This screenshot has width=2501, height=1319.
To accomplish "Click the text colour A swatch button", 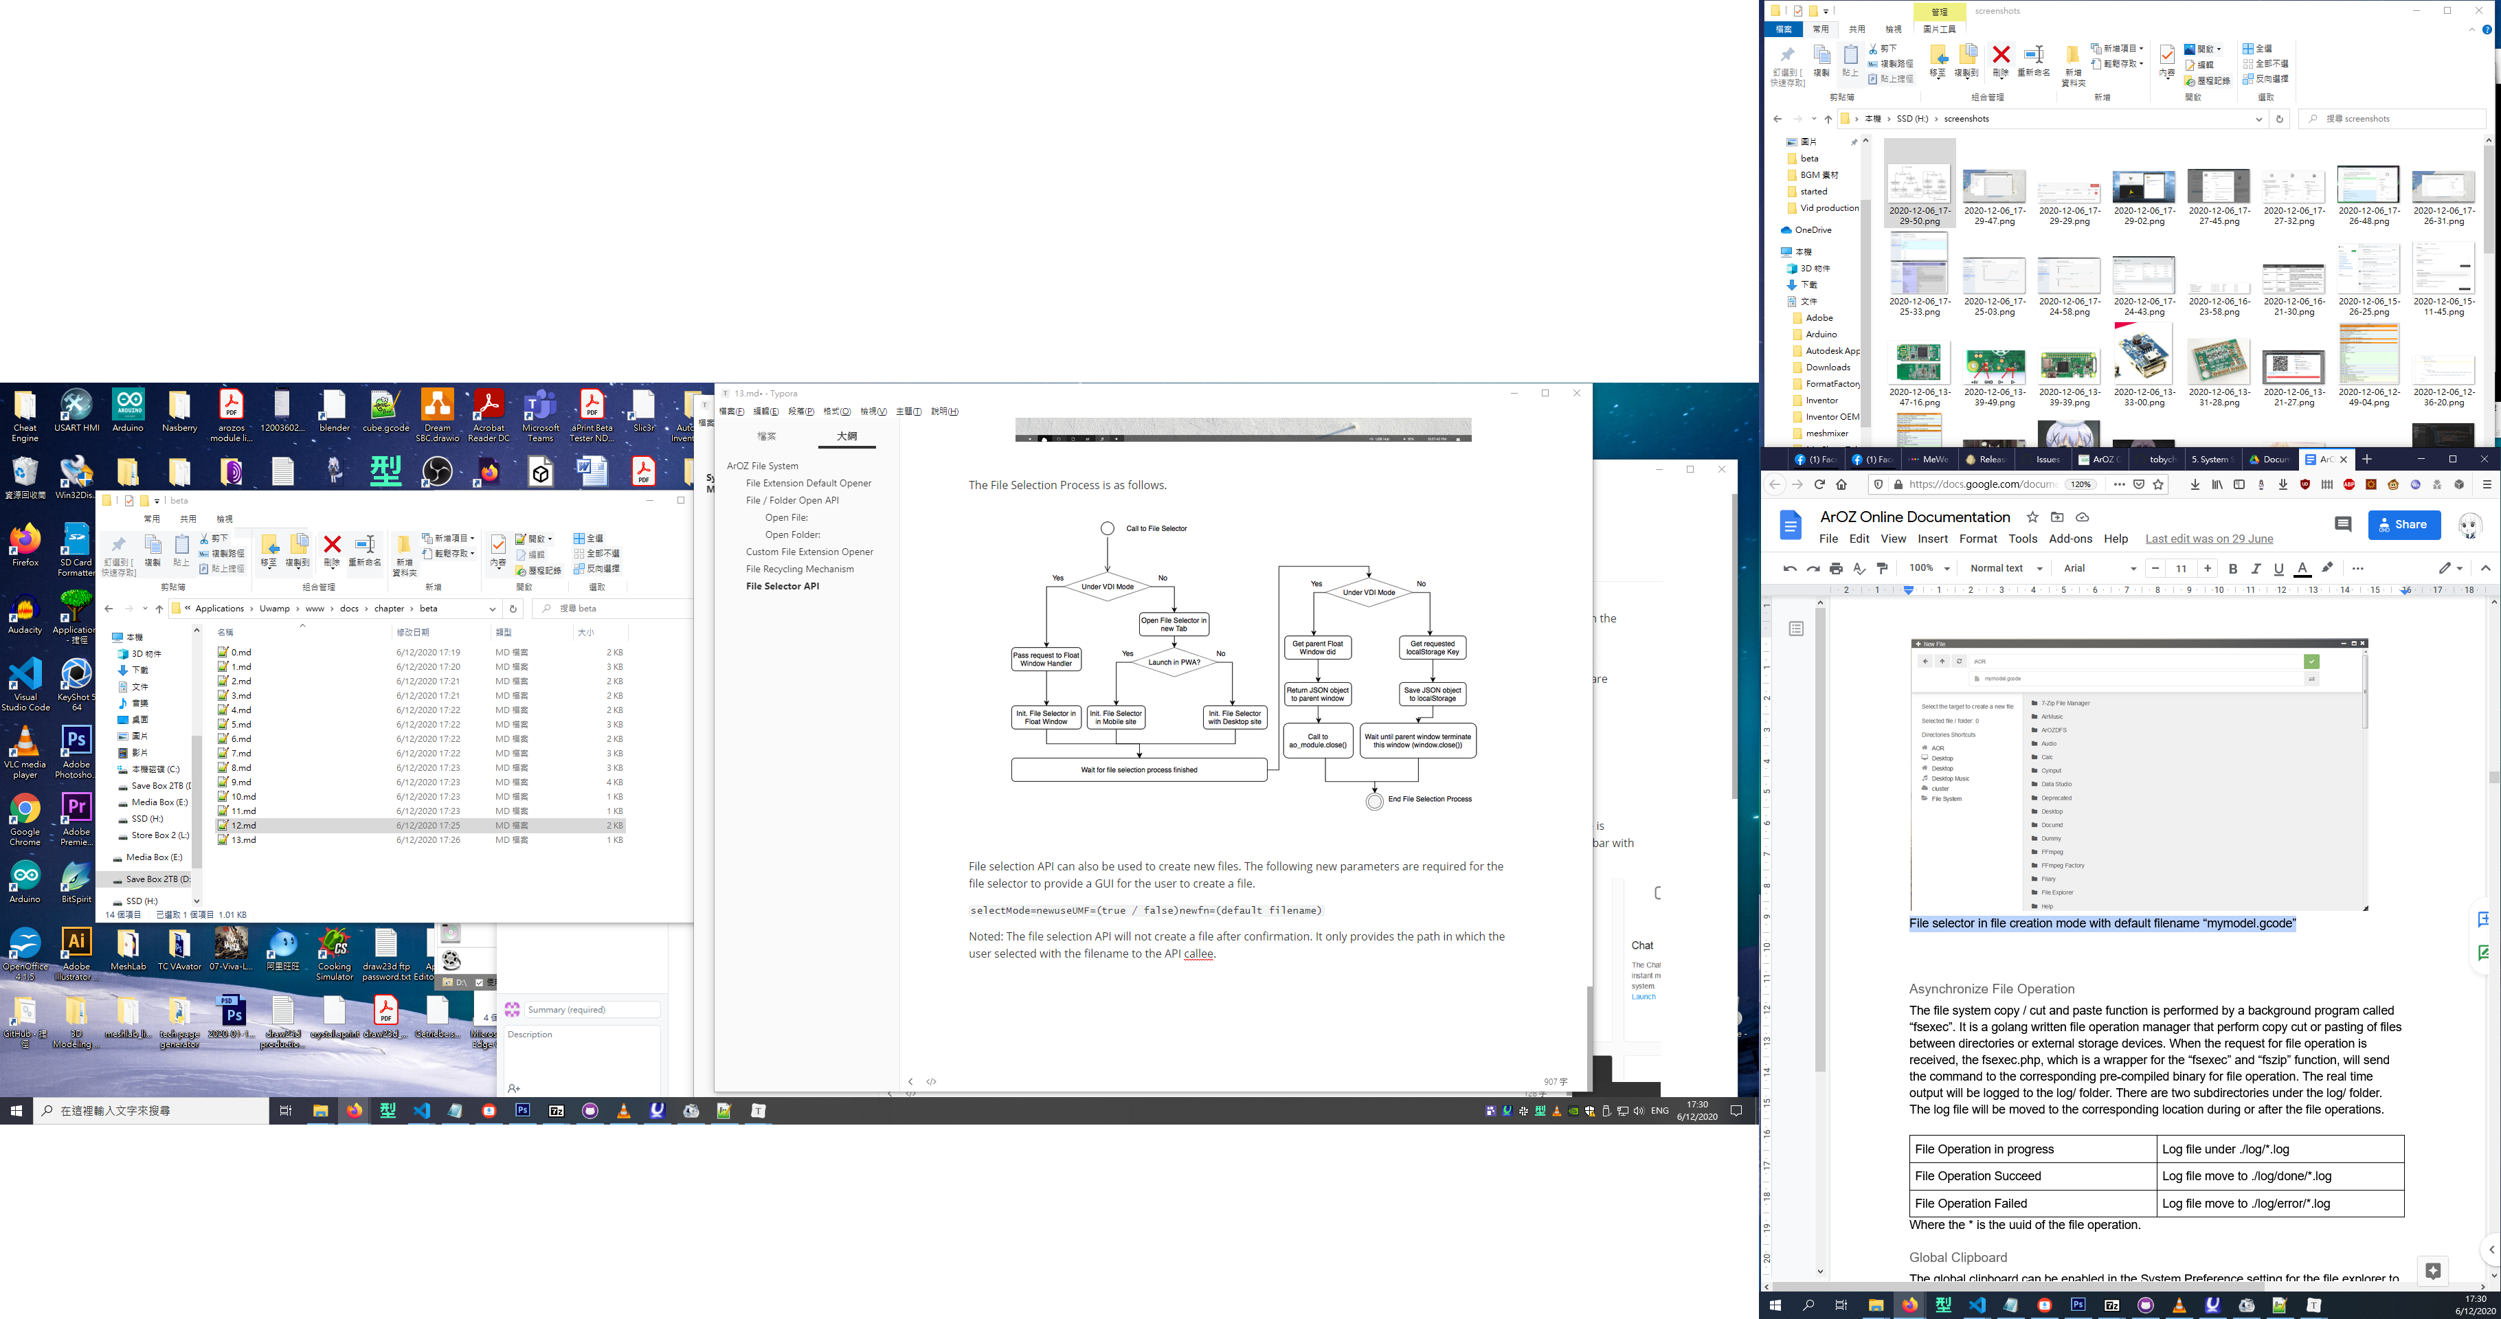I will pos(2302,569).
